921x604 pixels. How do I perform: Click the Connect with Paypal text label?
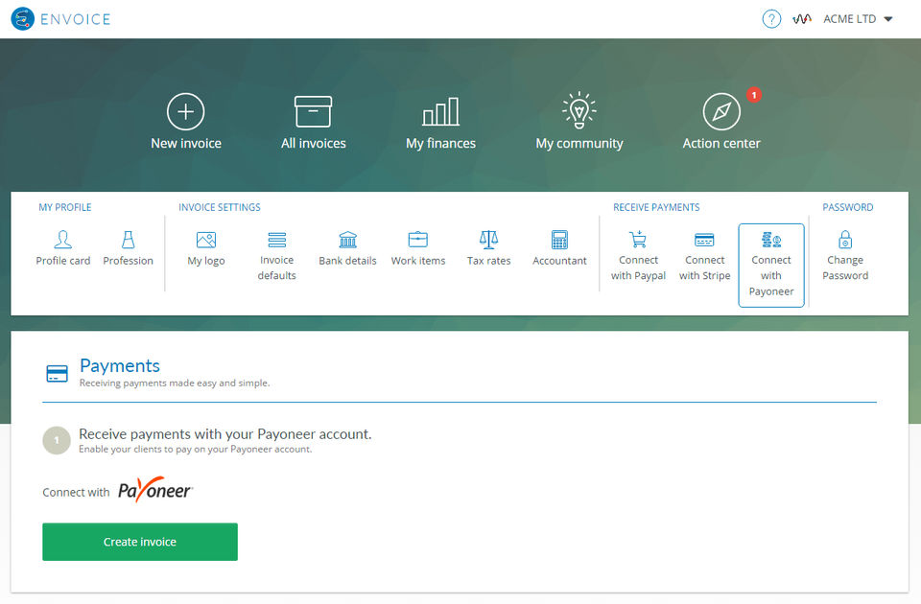(x=639, y=267)
